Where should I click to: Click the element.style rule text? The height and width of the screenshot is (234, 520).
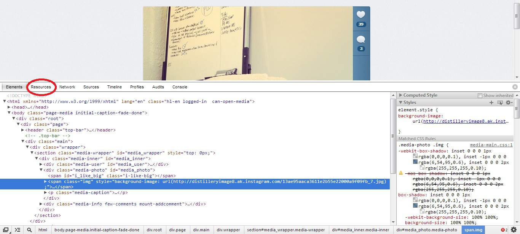(418, 110)
